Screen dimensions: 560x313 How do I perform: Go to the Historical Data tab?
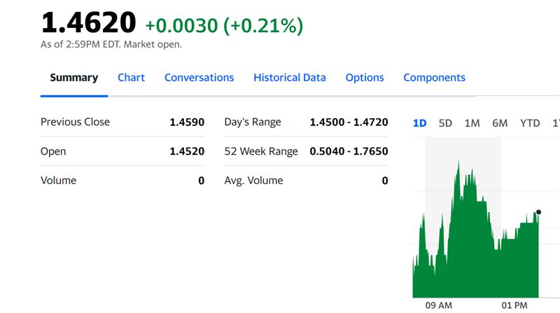coord(289,78)
